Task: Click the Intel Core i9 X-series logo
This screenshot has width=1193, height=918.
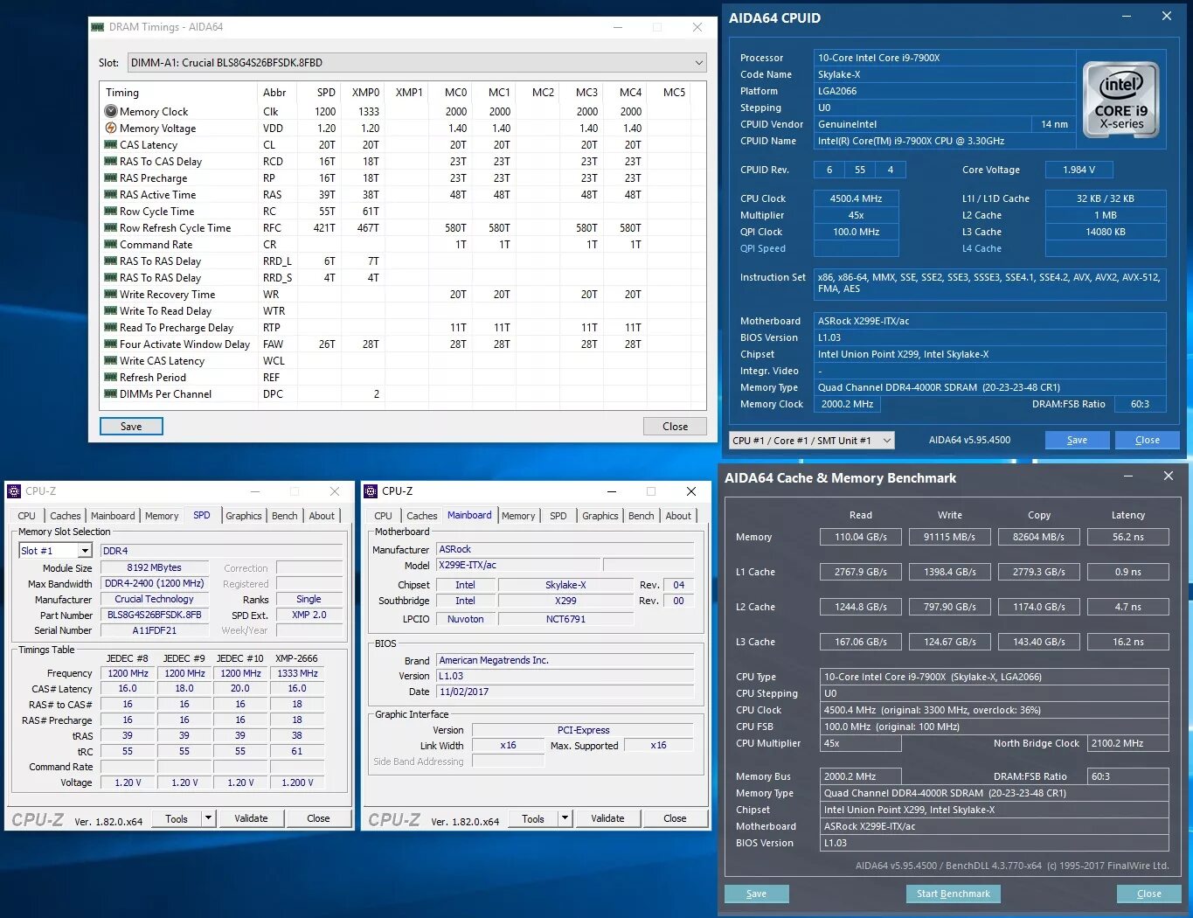Action: pyautogui.click(x=1121, y=101)
